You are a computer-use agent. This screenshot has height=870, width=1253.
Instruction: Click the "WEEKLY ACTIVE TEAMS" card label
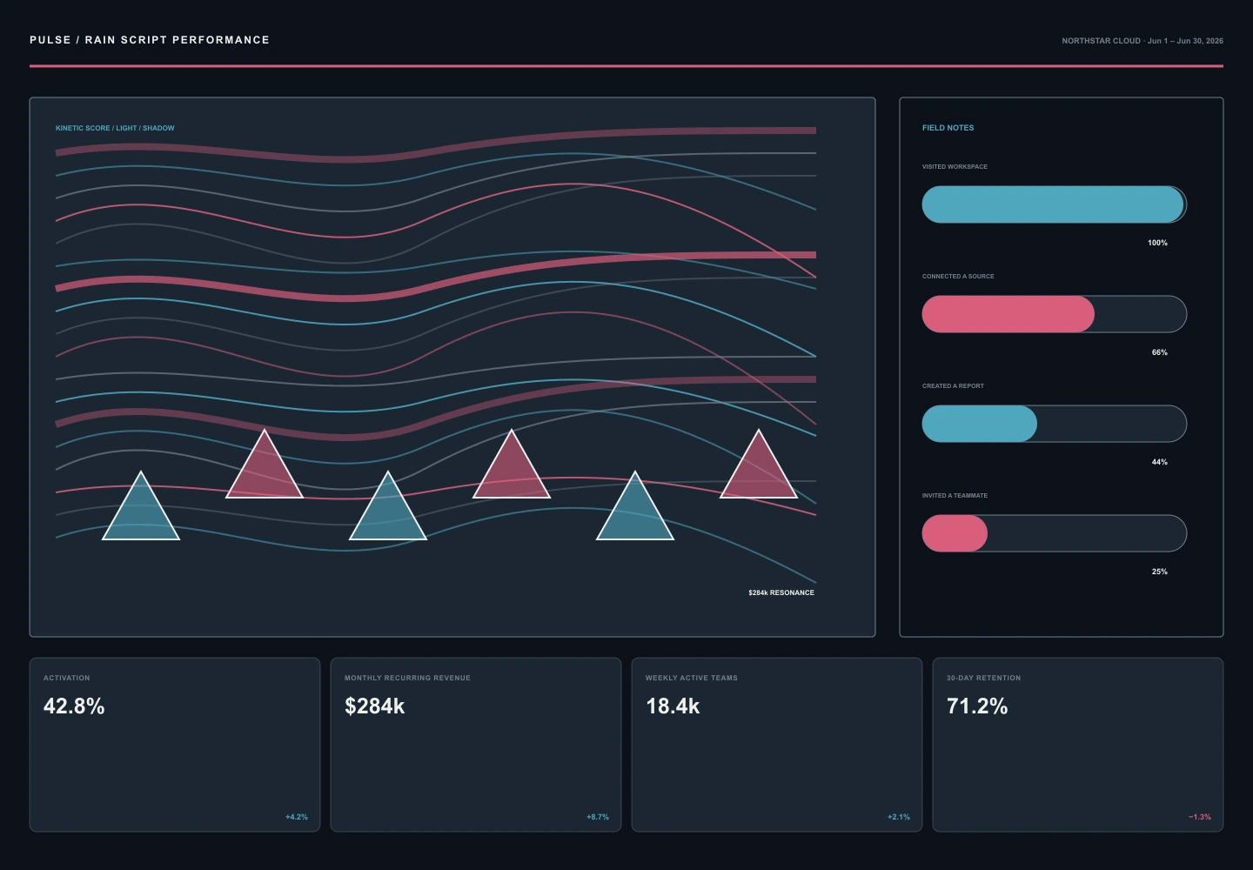tap(692, 678)
